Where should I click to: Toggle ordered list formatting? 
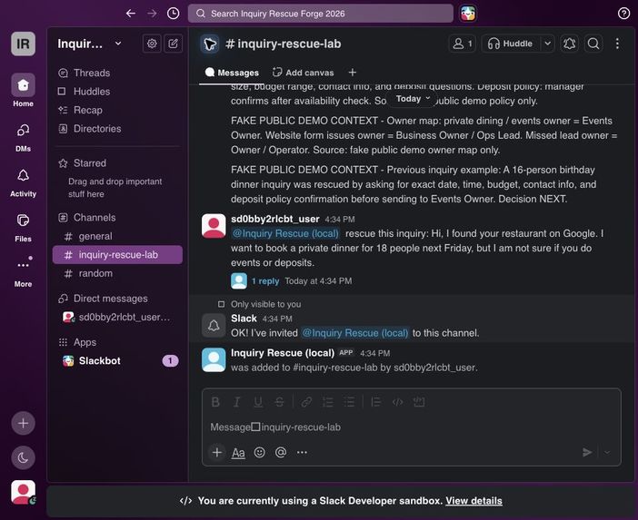tap(327, 402)
